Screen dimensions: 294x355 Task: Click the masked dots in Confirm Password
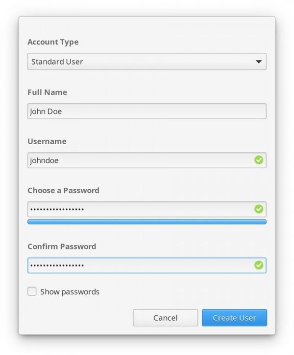tap(57, 266)
